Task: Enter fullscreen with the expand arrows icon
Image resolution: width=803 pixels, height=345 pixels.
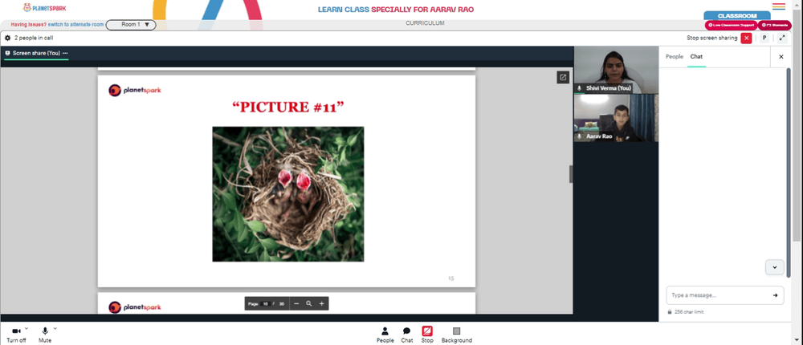Action: click(x=782, y=38)
